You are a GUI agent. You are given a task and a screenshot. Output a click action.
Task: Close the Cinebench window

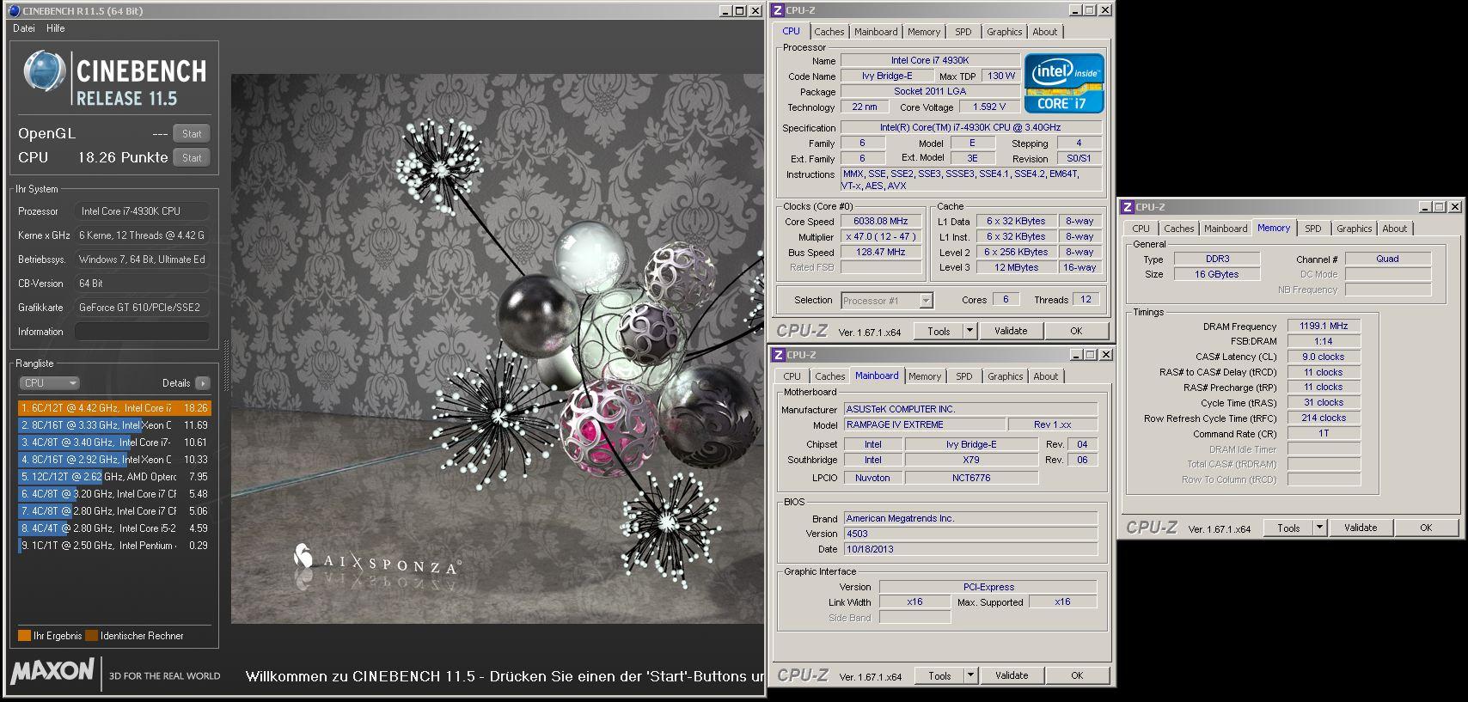coord(755,10)
